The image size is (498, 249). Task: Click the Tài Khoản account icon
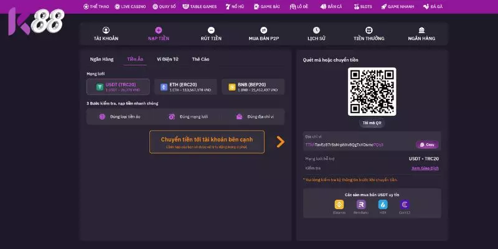click(x=106, y=30)
